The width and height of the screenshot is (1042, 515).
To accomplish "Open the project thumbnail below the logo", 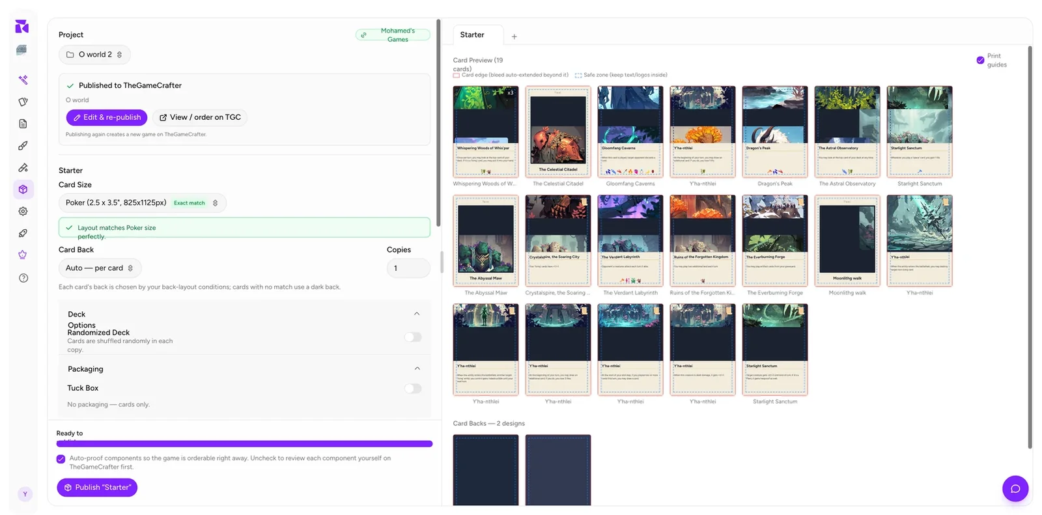I will click(x=21, y=50).
